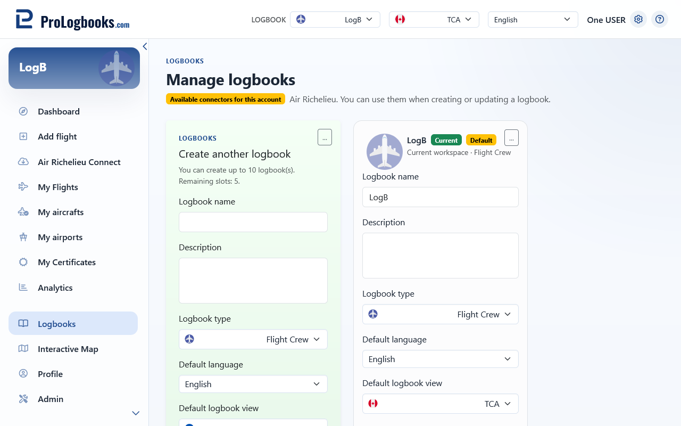Screen dimensions: 681x426
Task: Expand sidebar with bottom chevron down arrow
Action: (136, 413)
